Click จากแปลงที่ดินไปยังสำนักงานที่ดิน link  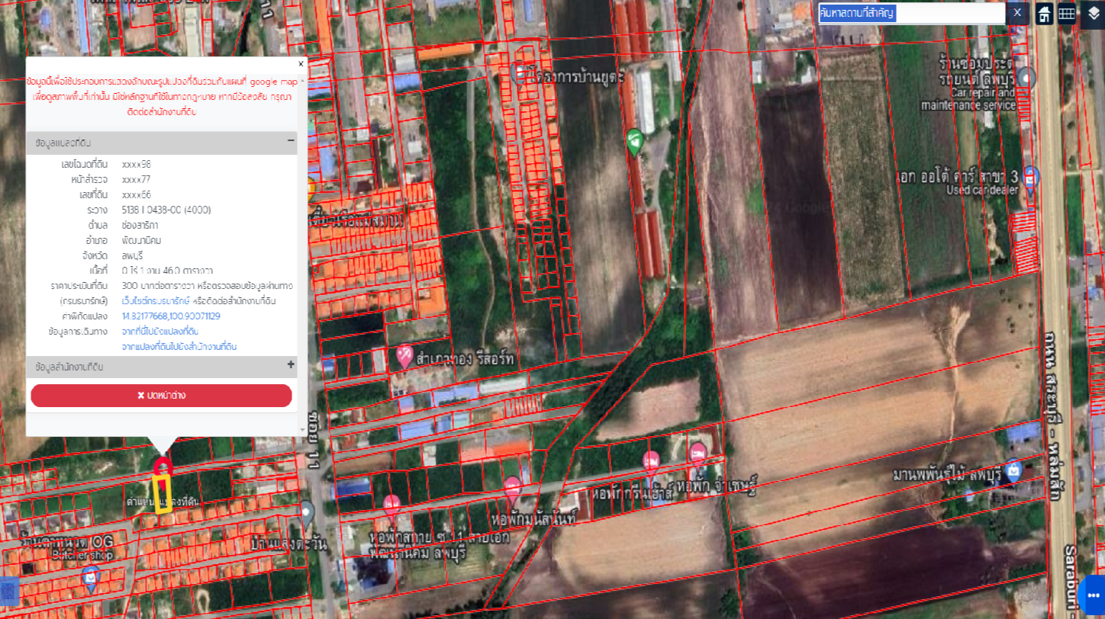coord(179,346)
